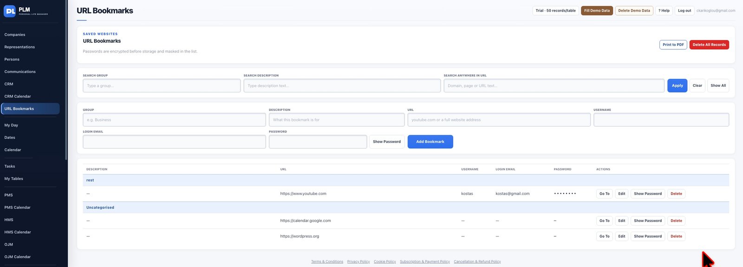Image resolution: width=743 pixels, height=267 pixels.
Task: Go to Persons section
Action: coord(12,59)
